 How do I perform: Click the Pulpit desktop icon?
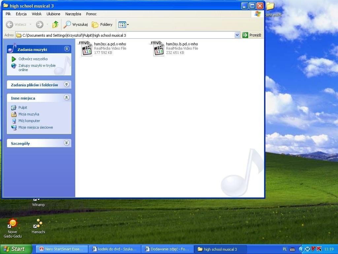coord(14,107)
